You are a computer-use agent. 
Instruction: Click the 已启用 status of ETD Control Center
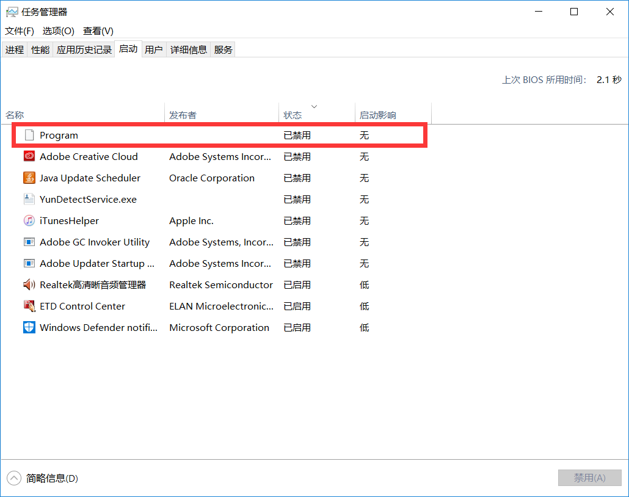point(297,306)
